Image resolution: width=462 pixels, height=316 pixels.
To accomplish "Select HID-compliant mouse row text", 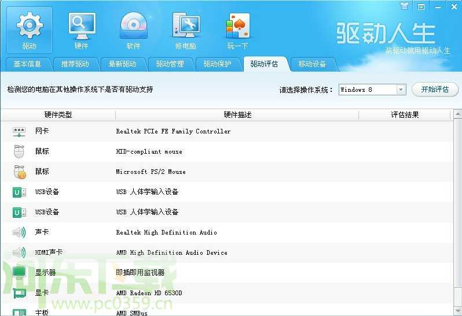I will (x=149, y=152).
